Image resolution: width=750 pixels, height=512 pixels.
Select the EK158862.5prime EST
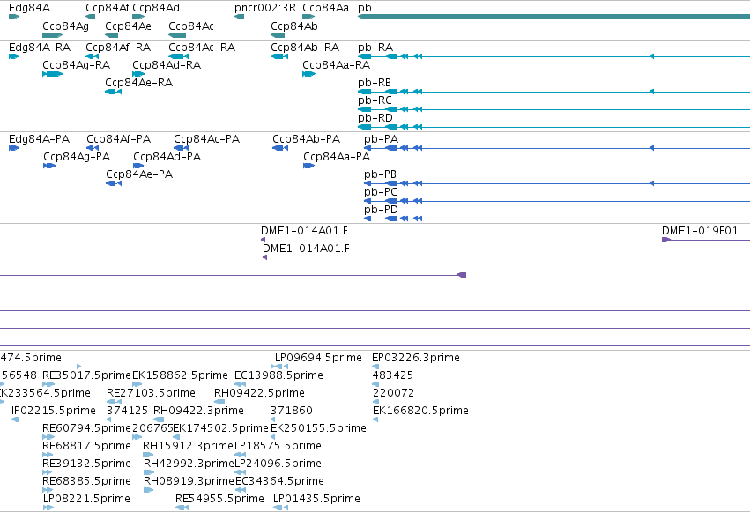tap(137, 384)
